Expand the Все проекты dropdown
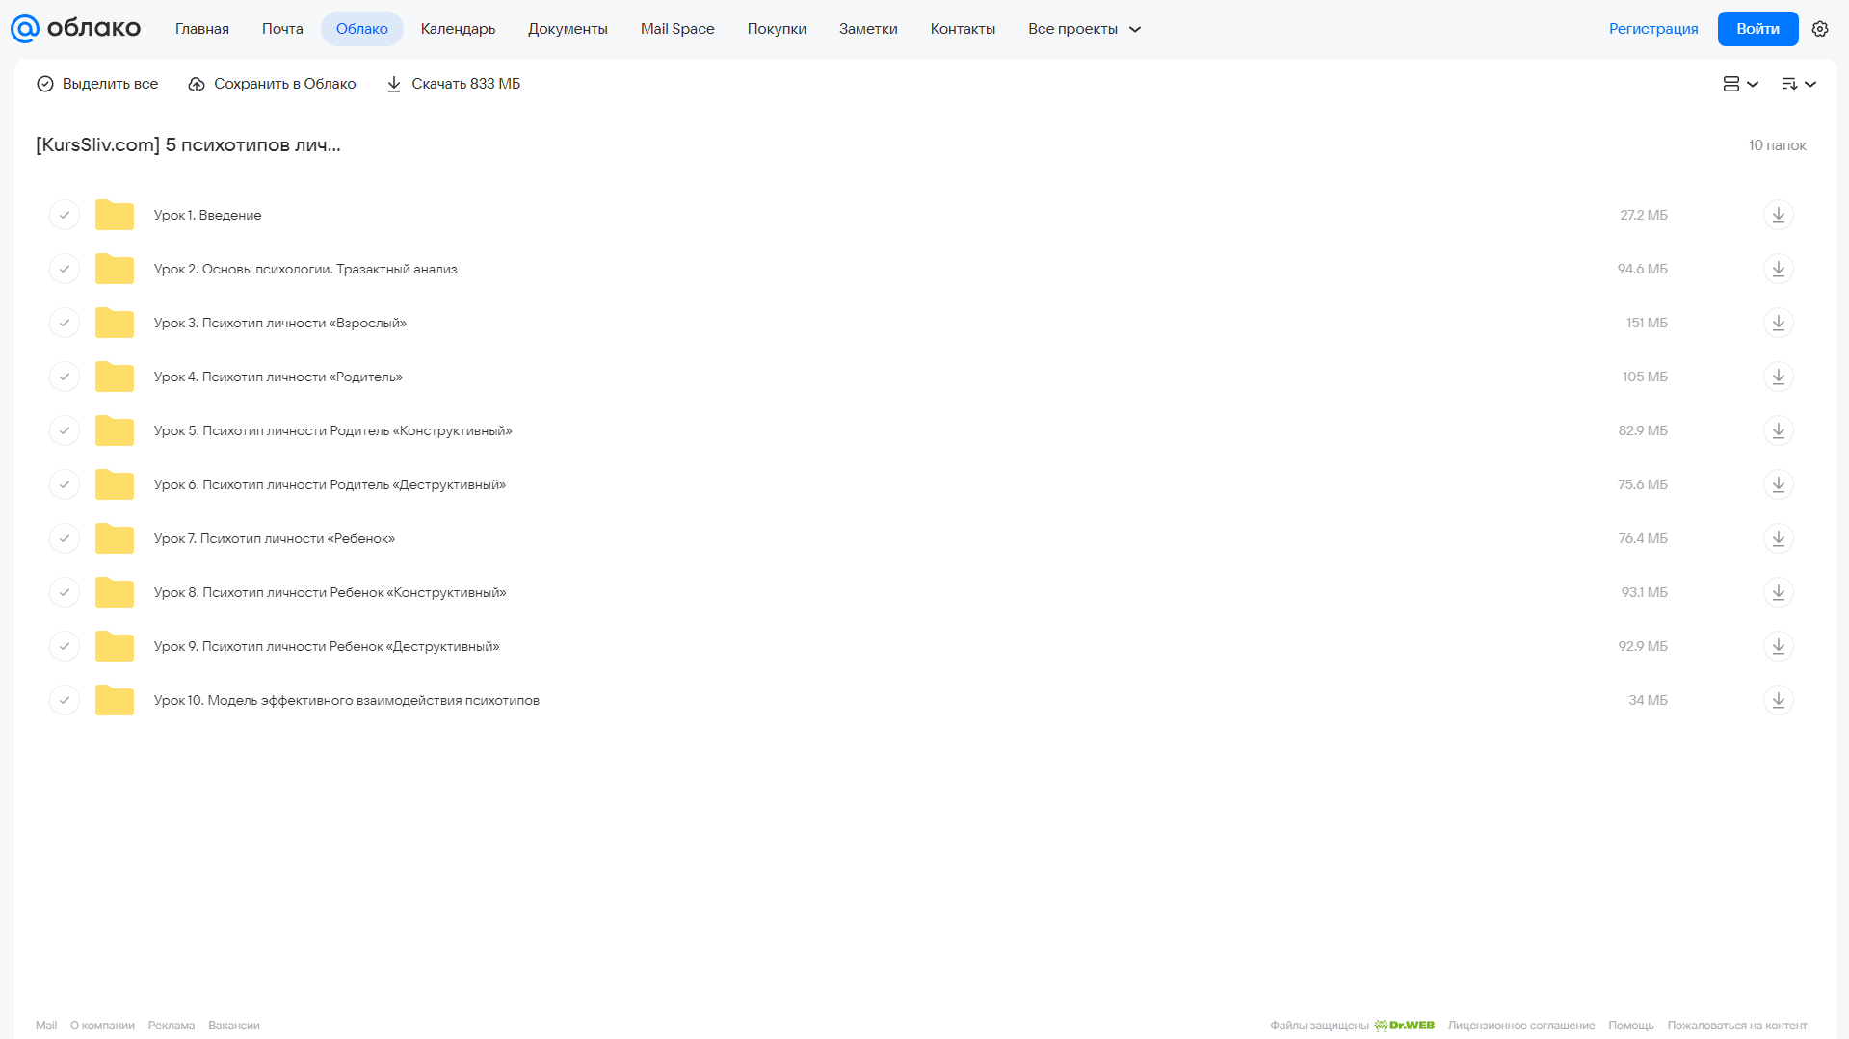 [1084, 29]
